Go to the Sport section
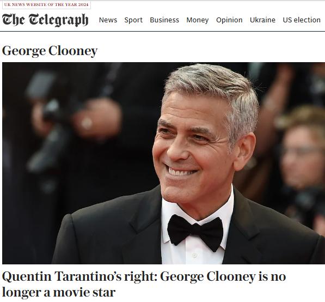325x302 pixels. [x=133, y=20]
